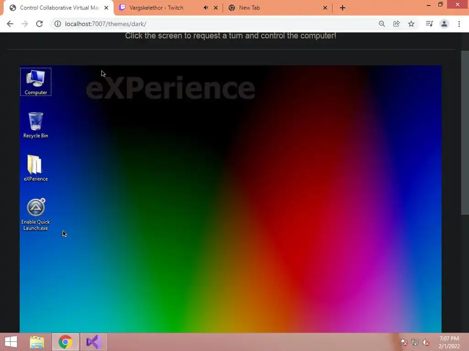Close the New Tab tab
Viewport: 469px width, 351px height.
(x=325, y=8)
